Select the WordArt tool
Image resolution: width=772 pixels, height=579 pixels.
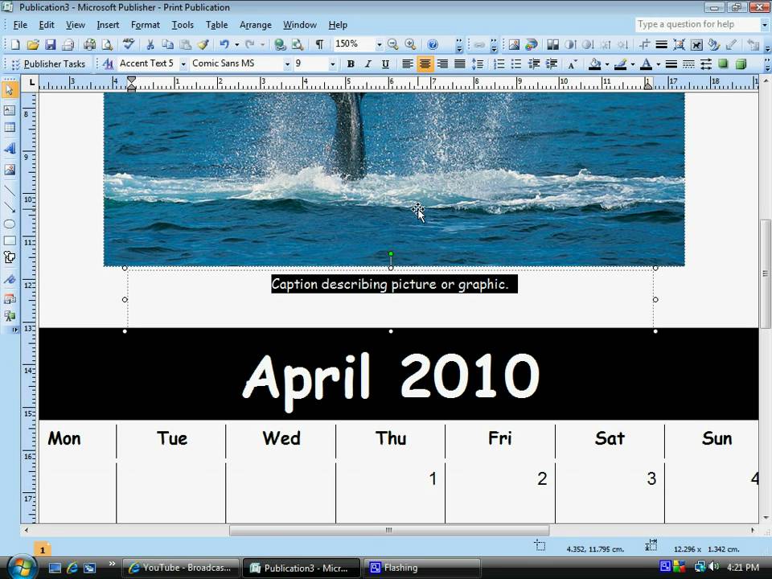[x=10, y=148]
